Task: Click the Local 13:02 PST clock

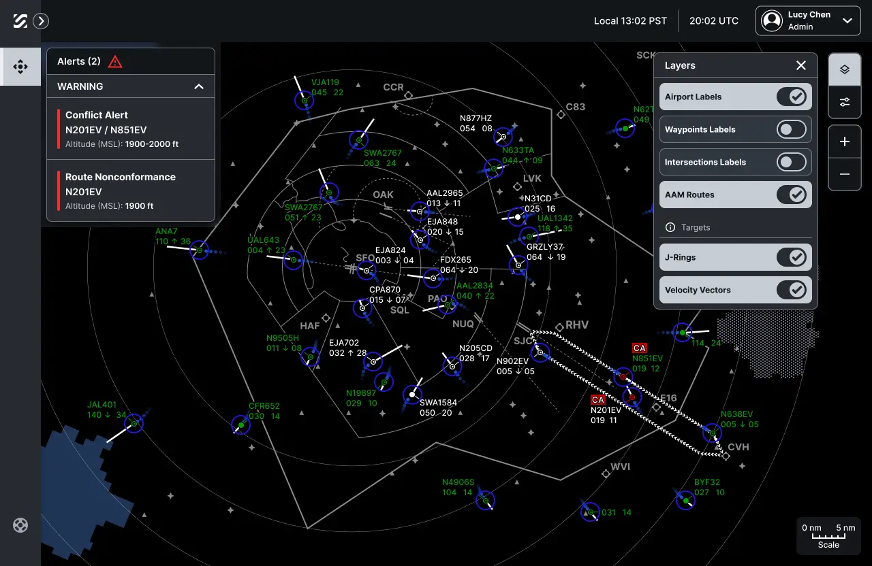Action: point(630,20)
